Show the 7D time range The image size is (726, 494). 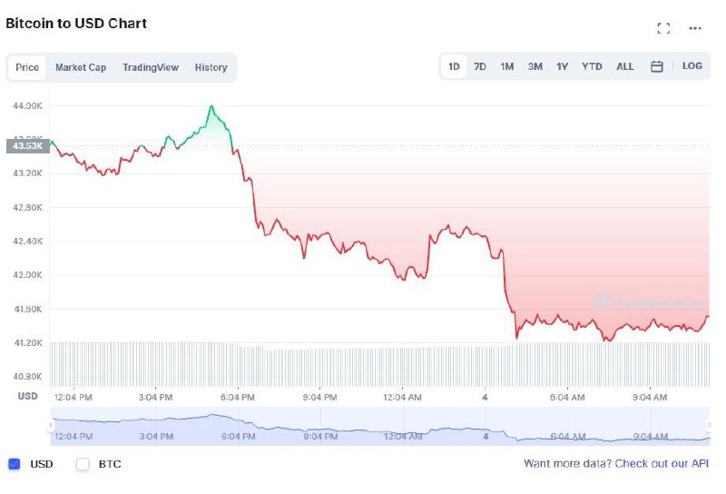pos(480,66)
